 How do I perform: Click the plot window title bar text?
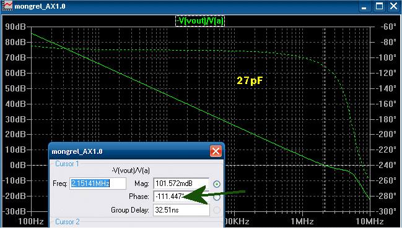(x=40, y=6)
